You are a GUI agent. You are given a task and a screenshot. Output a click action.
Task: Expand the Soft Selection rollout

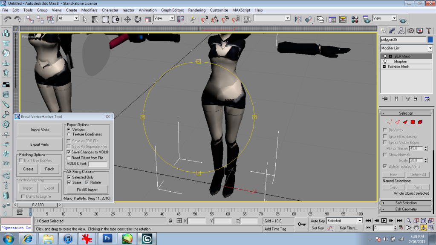pyautogui.click(x=406, y=203)
